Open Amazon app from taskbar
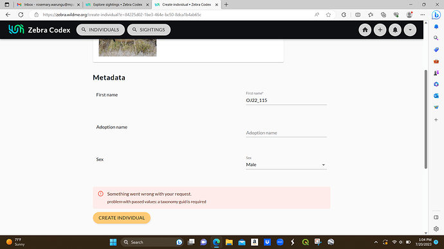 pos(254,242)
